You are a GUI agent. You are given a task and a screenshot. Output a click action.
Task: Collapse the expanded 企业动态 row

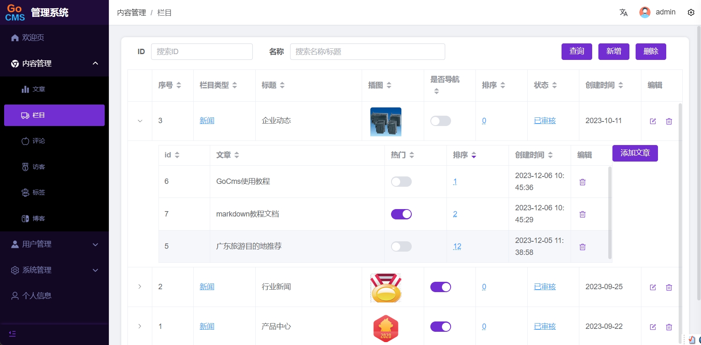coord(140,121)
